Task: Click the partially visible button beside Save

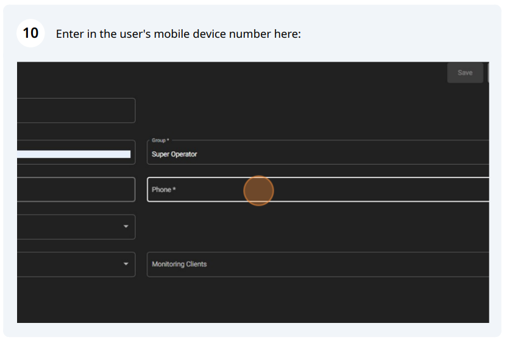Action: [x=488, y=73]
